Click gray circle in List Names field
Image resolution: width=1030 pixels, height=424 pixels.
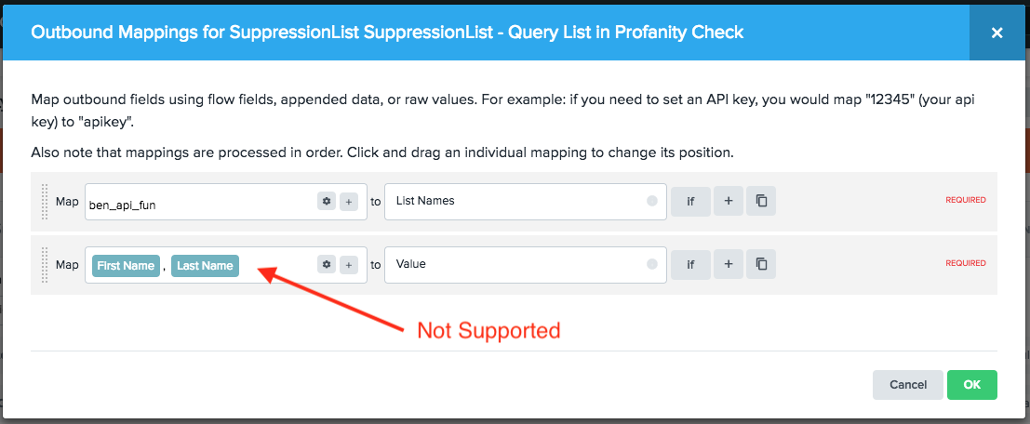[x=651, y=201]
